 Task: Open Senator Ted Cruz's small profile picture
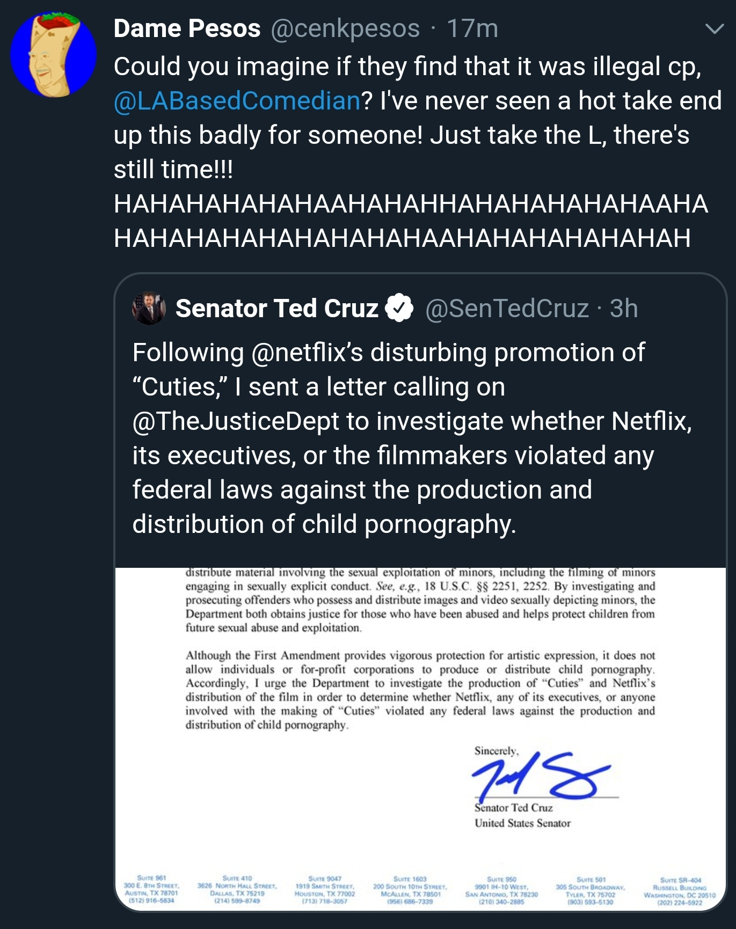point(149,308)
